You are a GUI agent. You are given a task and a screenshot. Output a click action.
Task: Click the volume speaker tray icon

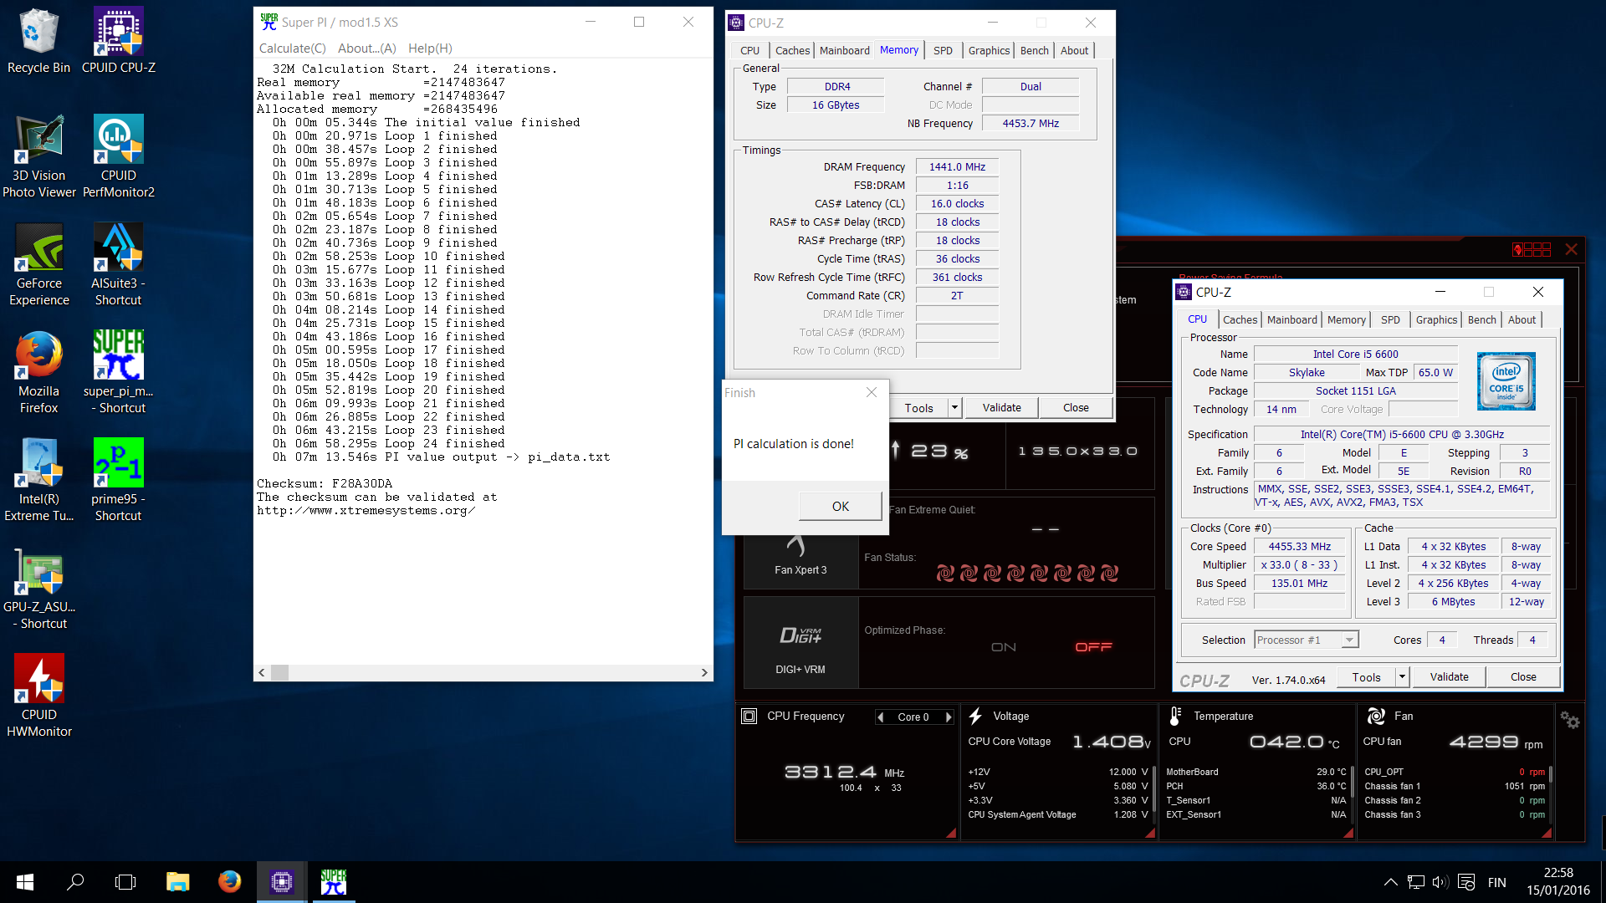1440,882
